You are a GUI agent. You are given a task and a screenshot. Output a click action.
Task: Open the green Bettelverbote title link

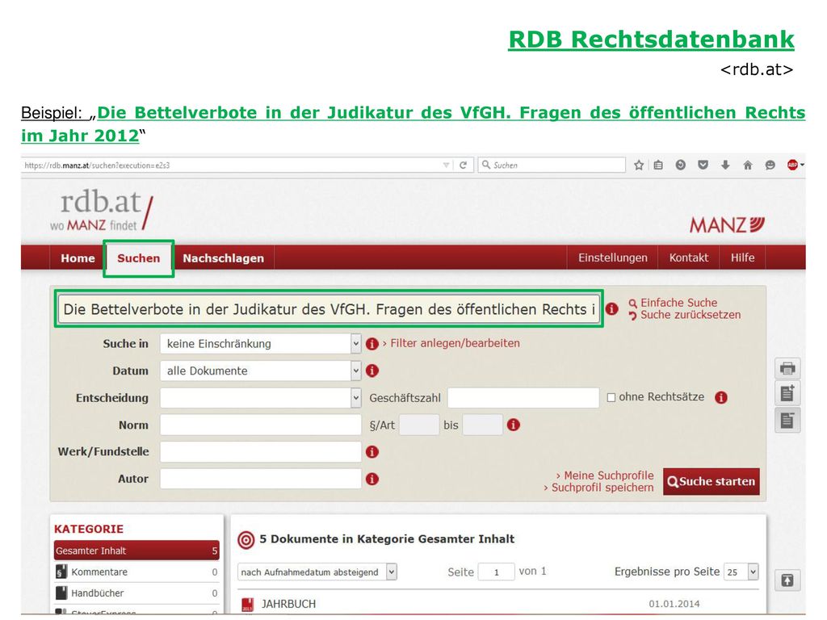point(413,124)
